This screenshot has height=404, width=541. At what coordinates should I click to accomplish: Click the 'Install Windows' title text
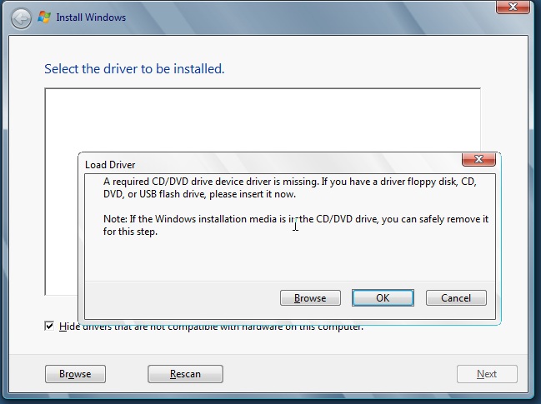(x=91, y=17)
